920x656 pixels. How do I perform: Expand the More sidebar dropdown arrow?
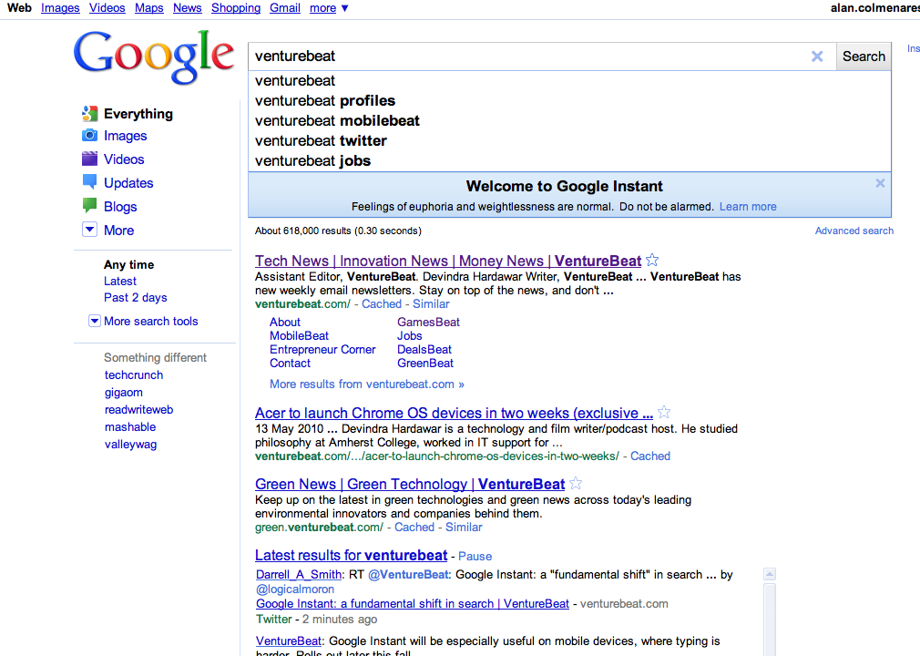tap(89, 231)
